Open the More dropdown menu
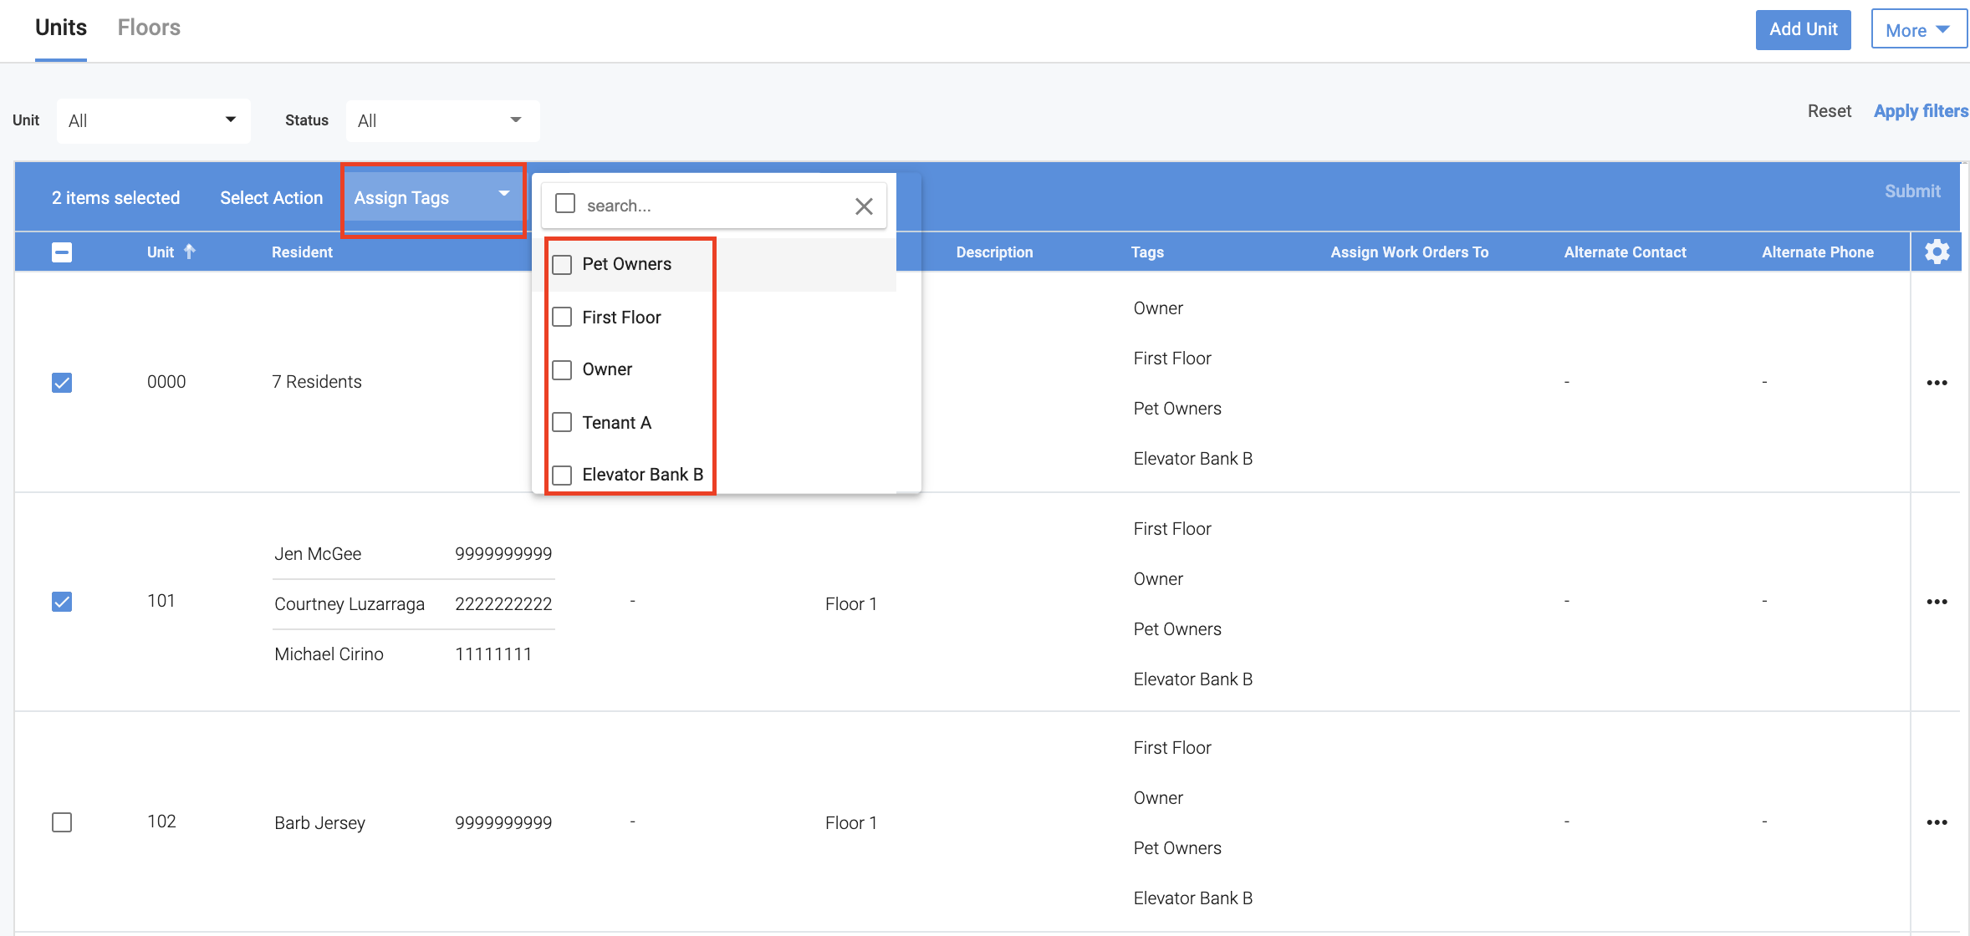 [x=1917, y=30]
